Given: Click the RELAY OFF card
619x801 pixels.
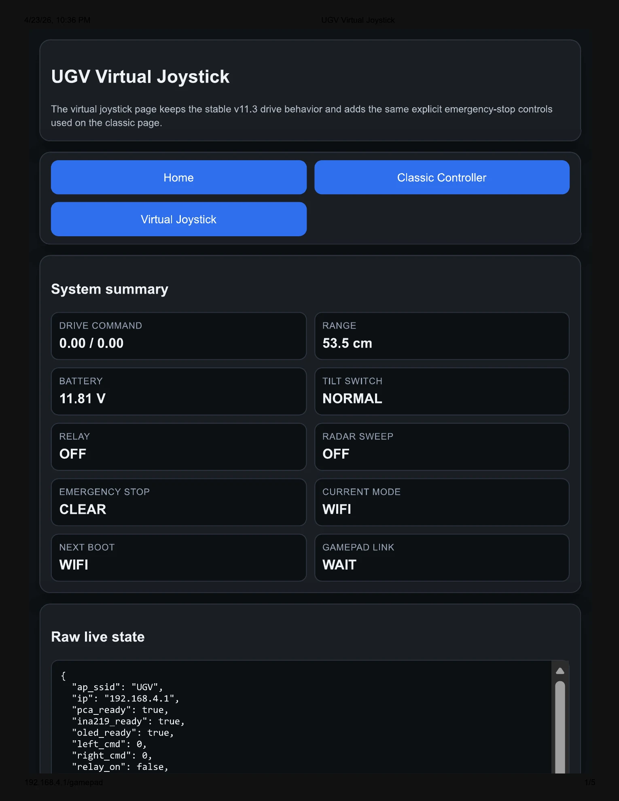Looking at the screenshot, I should [178, 447].
